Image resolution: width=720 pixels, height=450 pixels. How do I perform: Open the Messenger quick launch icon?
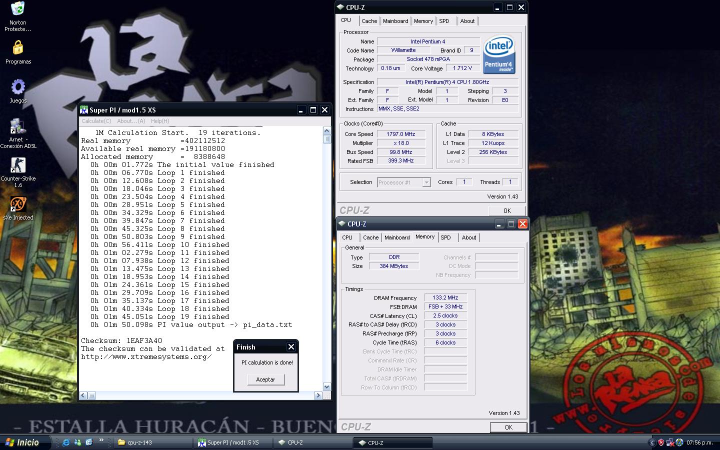pyautogui.click(x=77, y=442)
